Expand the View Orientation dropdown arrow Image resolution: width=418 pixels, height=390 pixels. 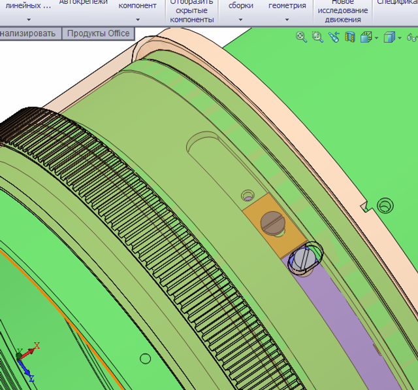click(x=376, y=38)
